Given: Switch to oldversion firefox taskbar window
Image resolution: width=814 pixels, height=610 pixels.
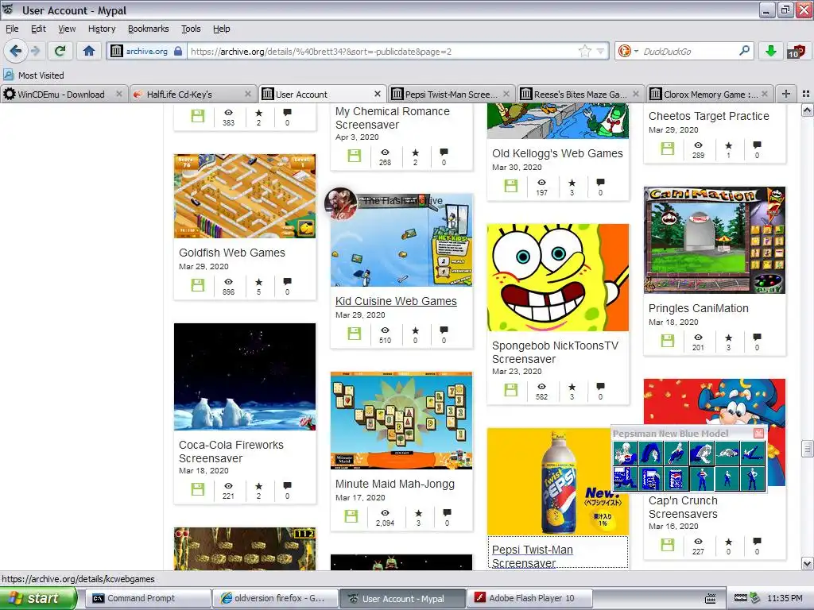Looking at the screenshot, I should point(274,598).
